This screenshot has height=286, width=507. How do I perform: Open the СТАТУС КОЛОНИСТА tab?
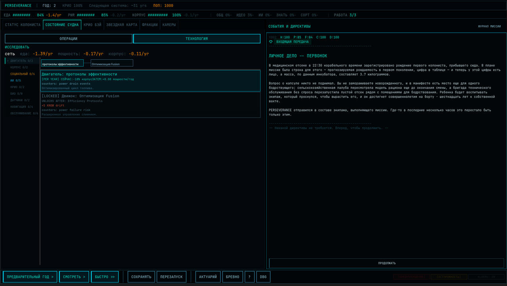(x=23, y=25)
